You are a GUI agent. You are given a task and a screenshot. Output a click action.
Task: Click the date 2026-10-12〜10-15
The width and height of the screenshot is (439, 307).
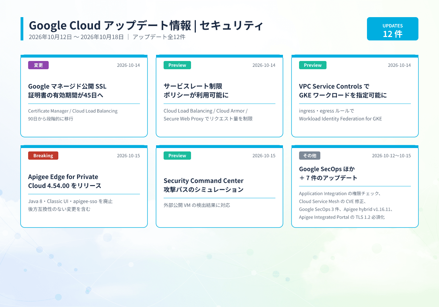coord(391,156)
